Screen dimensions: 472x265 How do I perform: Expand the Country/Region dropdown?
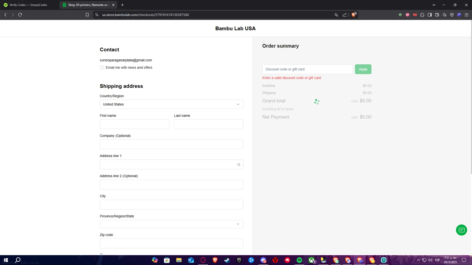(x=171, y=104)
